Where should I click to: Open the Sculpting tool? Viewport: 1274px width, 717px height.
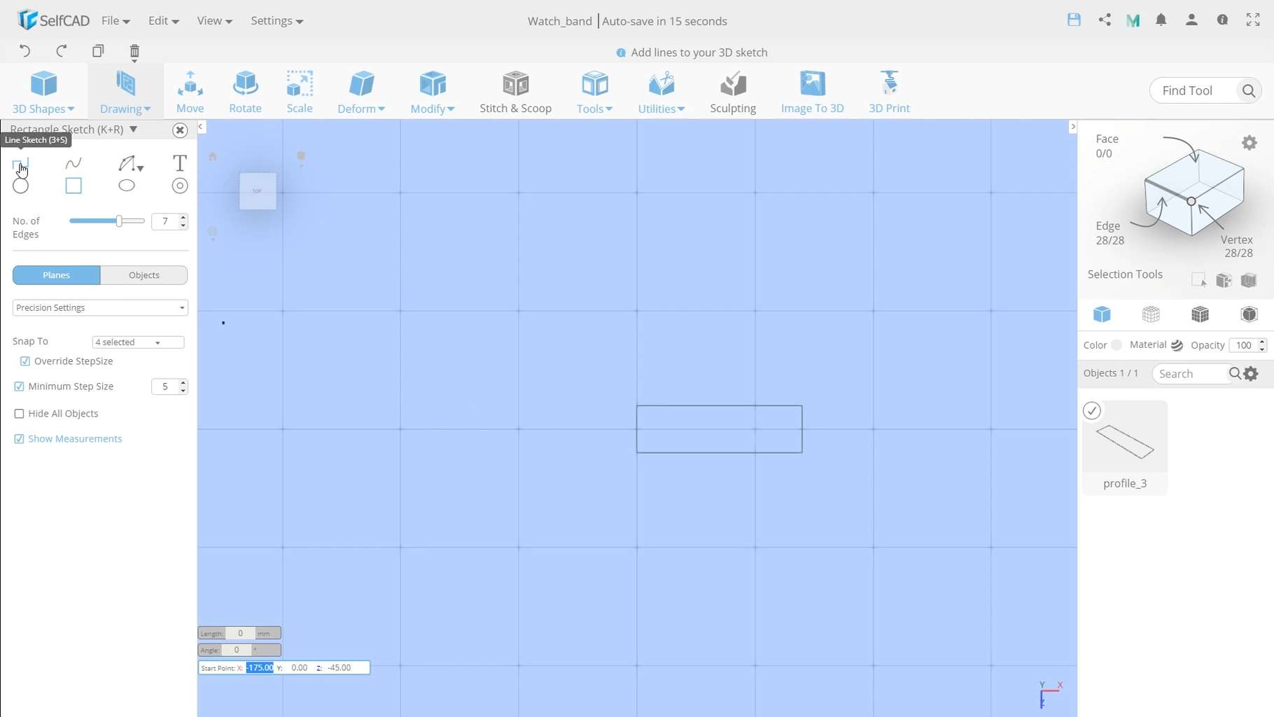(733, 92)
